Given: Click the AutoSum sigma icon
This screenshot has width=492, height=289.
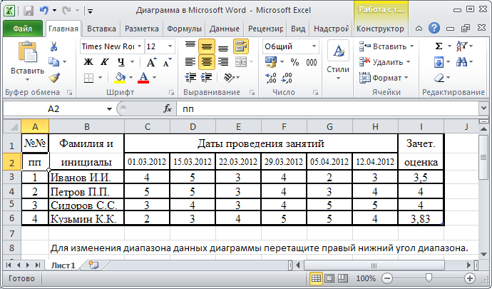Looking at the screenshot, I should pos(439,46).
